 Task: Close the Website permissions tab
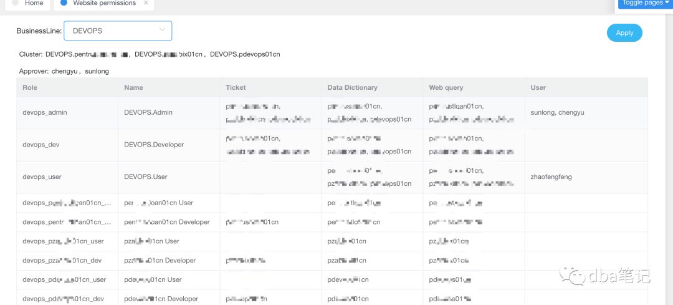pos(146,3)
